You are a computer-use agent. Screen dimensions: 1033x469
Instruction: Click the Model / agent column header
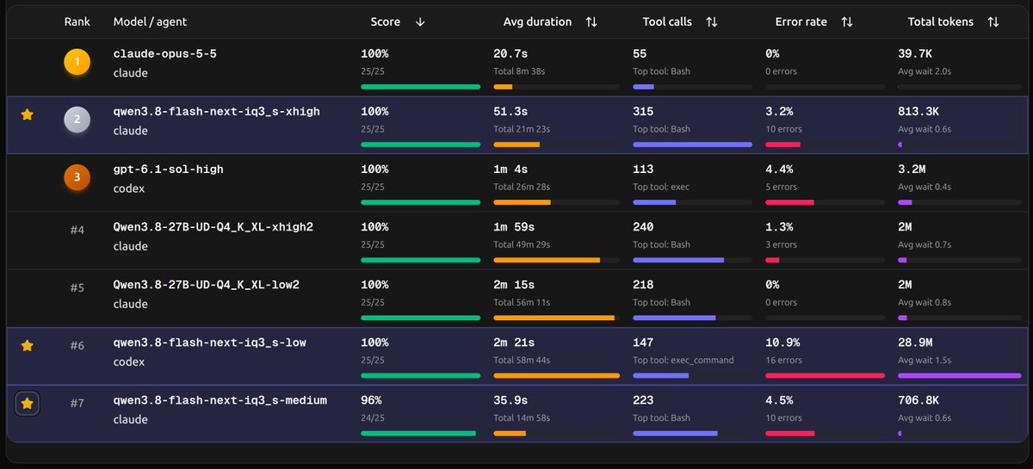(x=150, y=22)
